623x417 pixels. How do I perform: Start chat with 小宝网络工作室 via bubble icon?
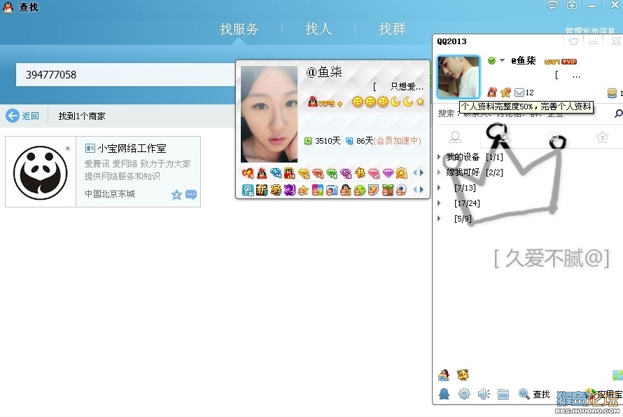pos(191,195)
